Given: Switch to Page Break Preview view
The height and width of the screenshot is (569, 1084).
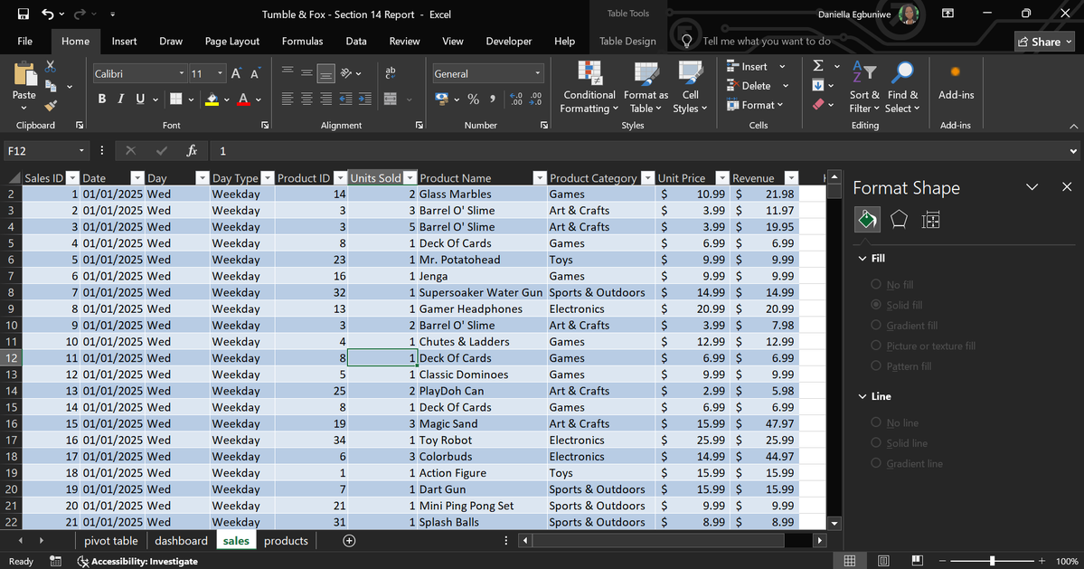Looking at the screenshot, I should point(917,561).
